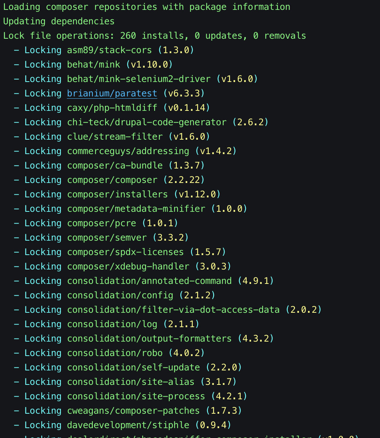Select the clue/stream-filter package text
The width and height of the screenshot is (380, 438).
click(114, 136)
